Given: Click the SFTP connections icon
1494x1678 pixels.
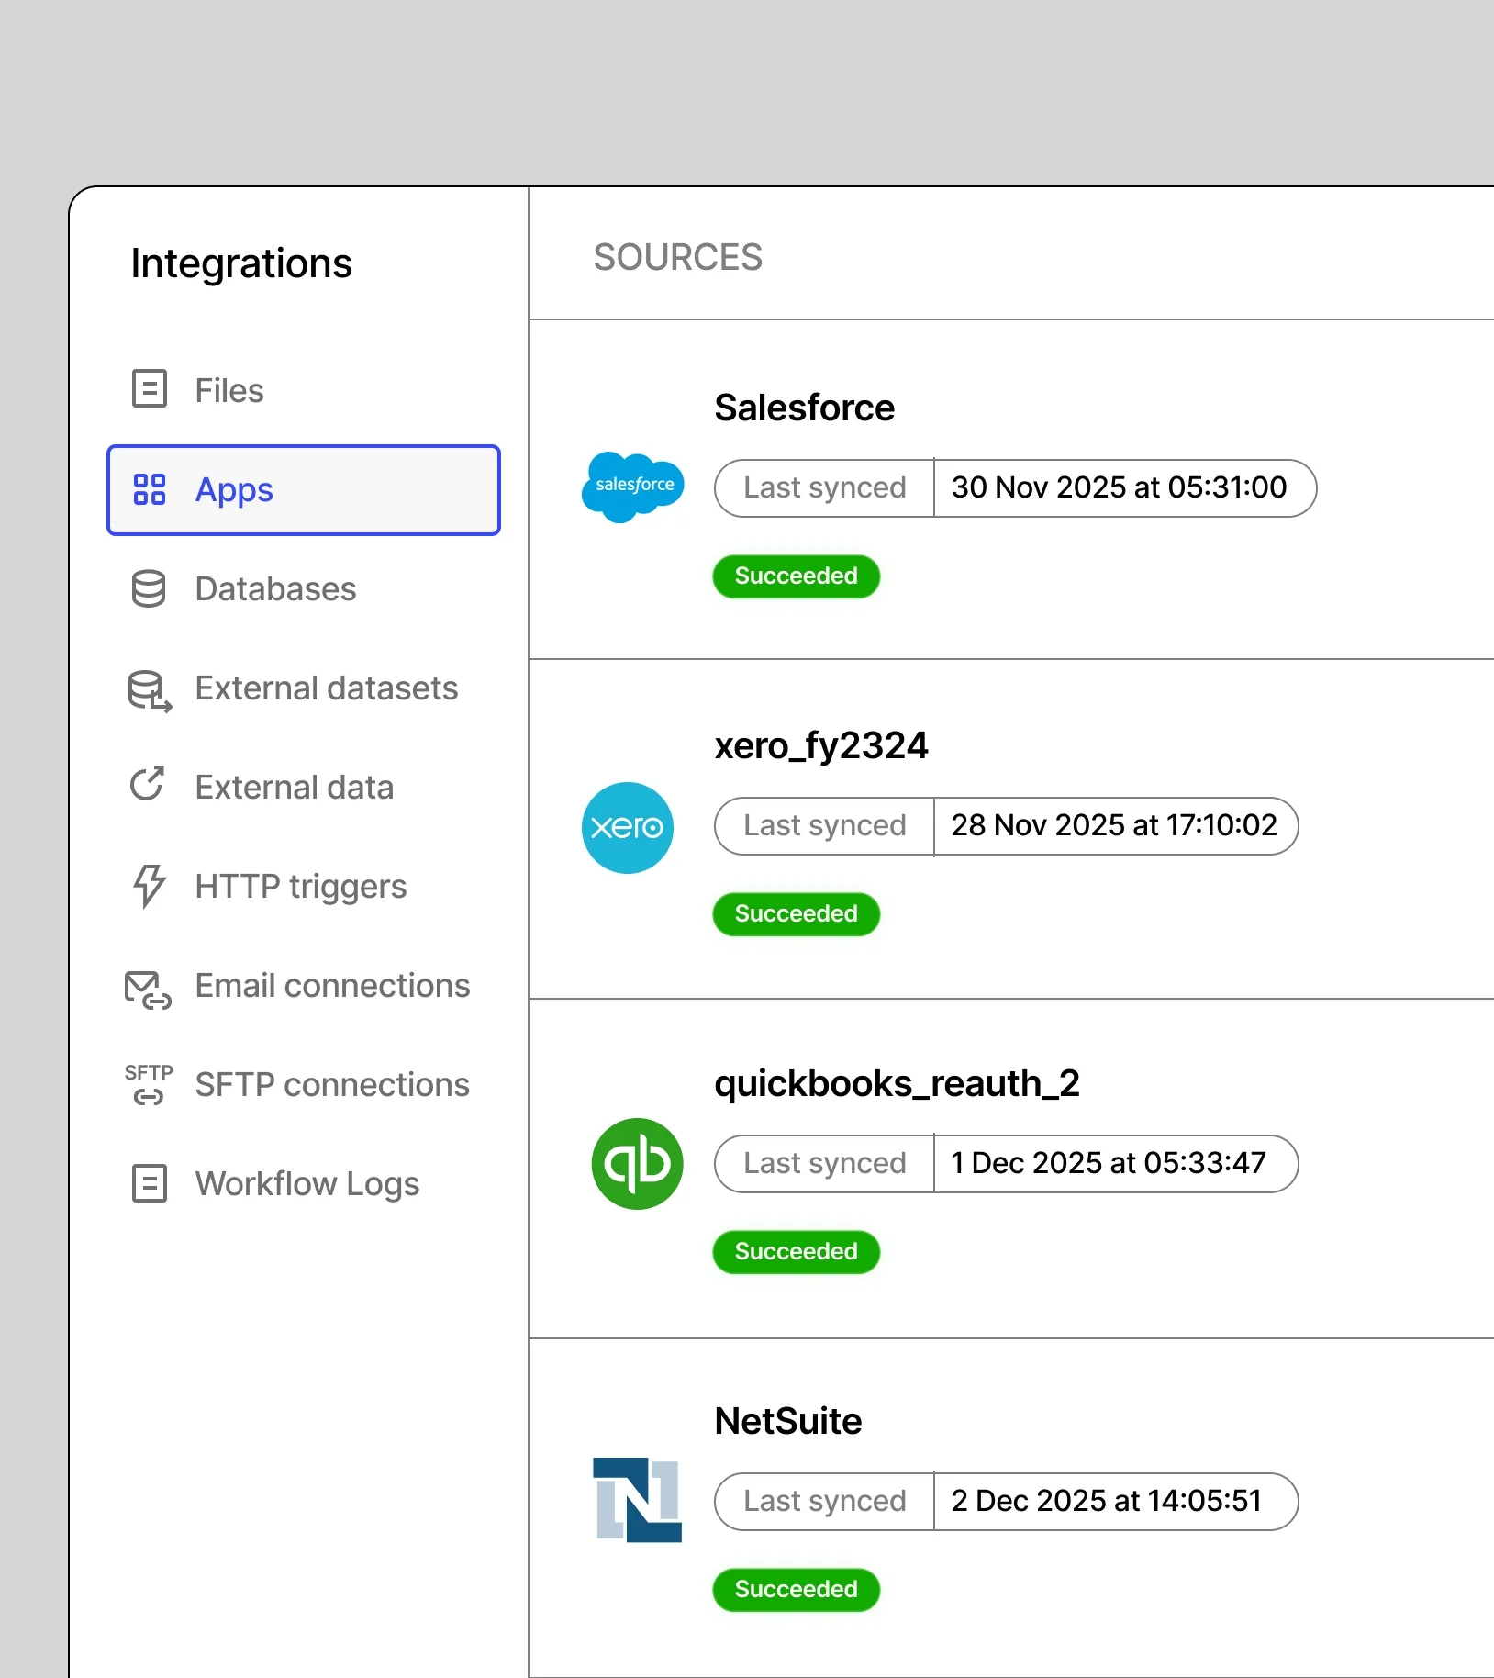Looking at the screenshot, I should 148,1085.
